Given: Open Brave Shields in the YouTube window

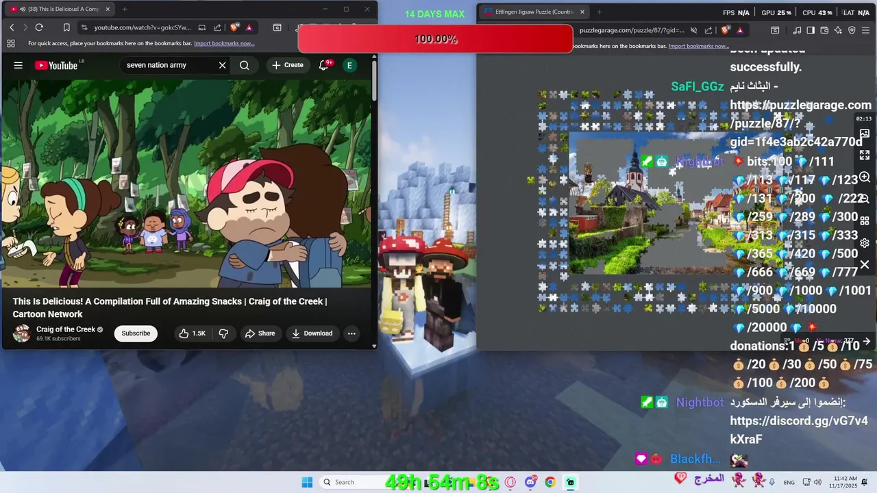Looking at the screenshot, I should [x=234, y=27].
